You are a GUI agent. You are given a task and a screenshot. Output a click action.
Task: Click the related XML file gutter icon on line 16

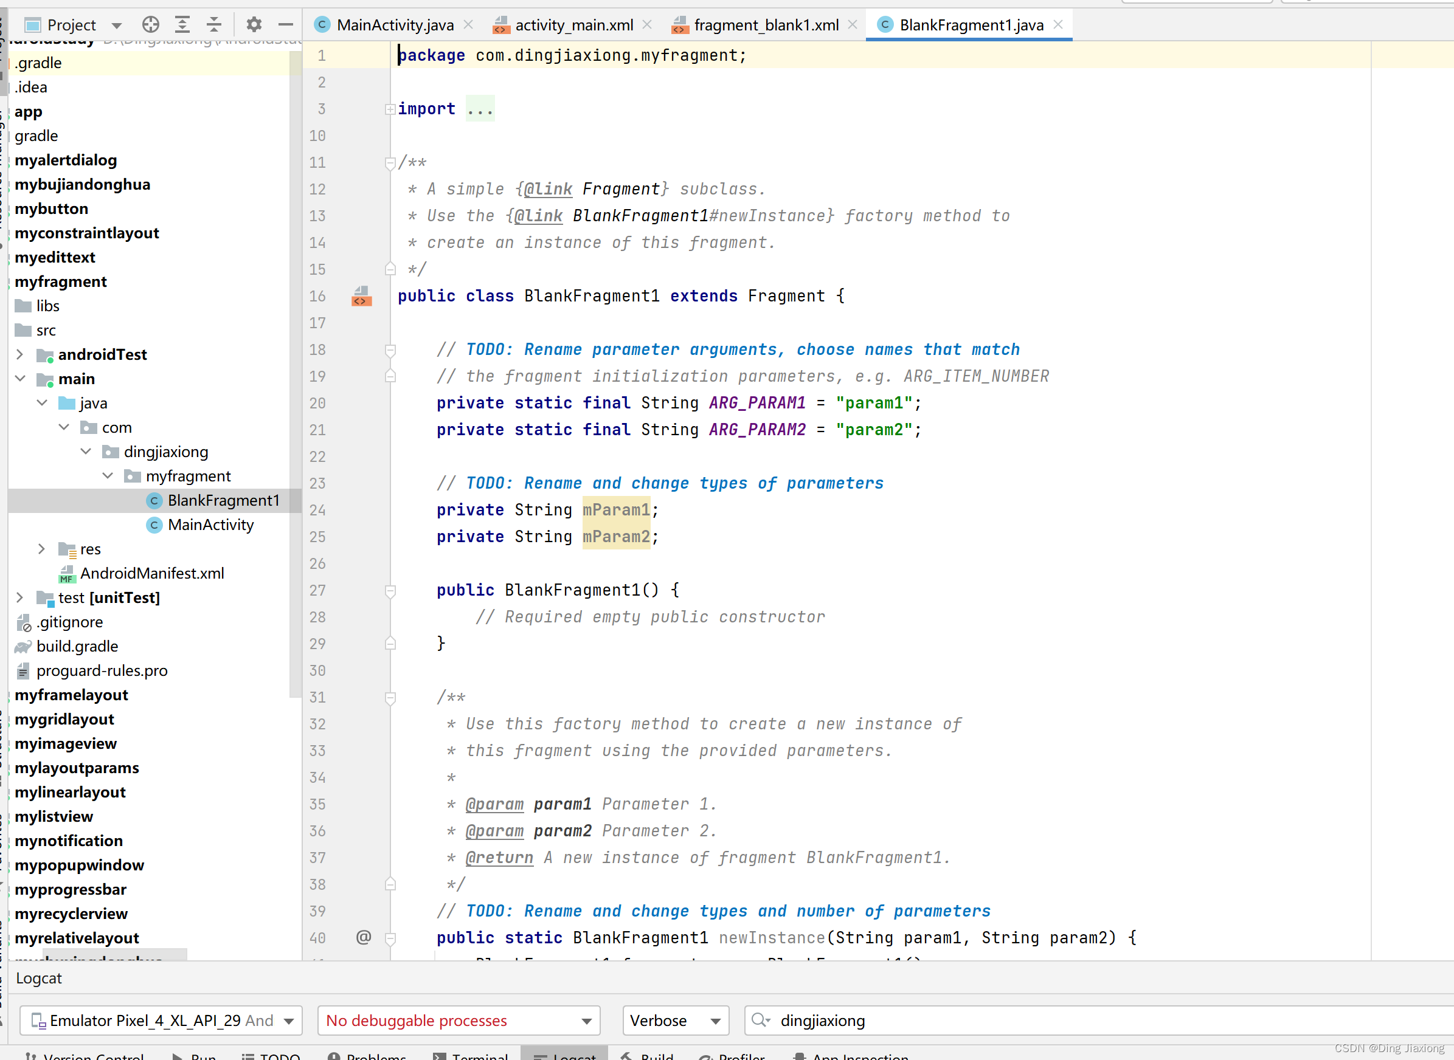point(361,297)
